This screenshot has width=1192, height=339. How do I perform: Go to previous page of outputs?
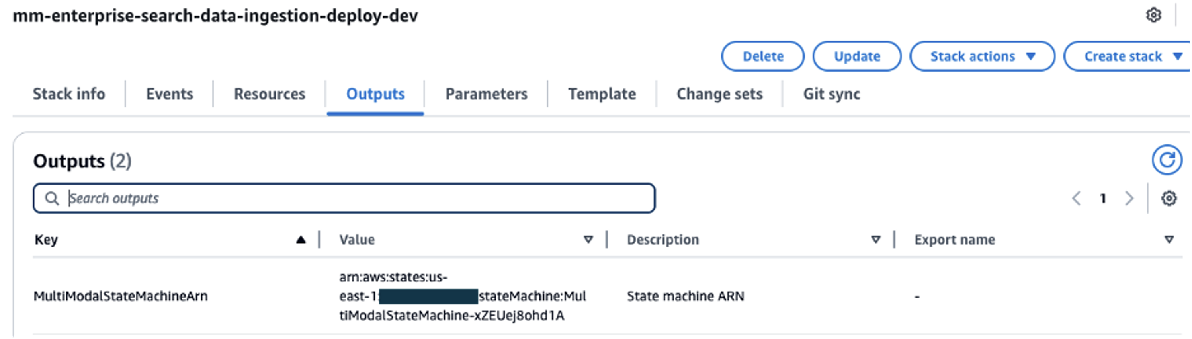pyautogui.click(x=1076, y=199)
